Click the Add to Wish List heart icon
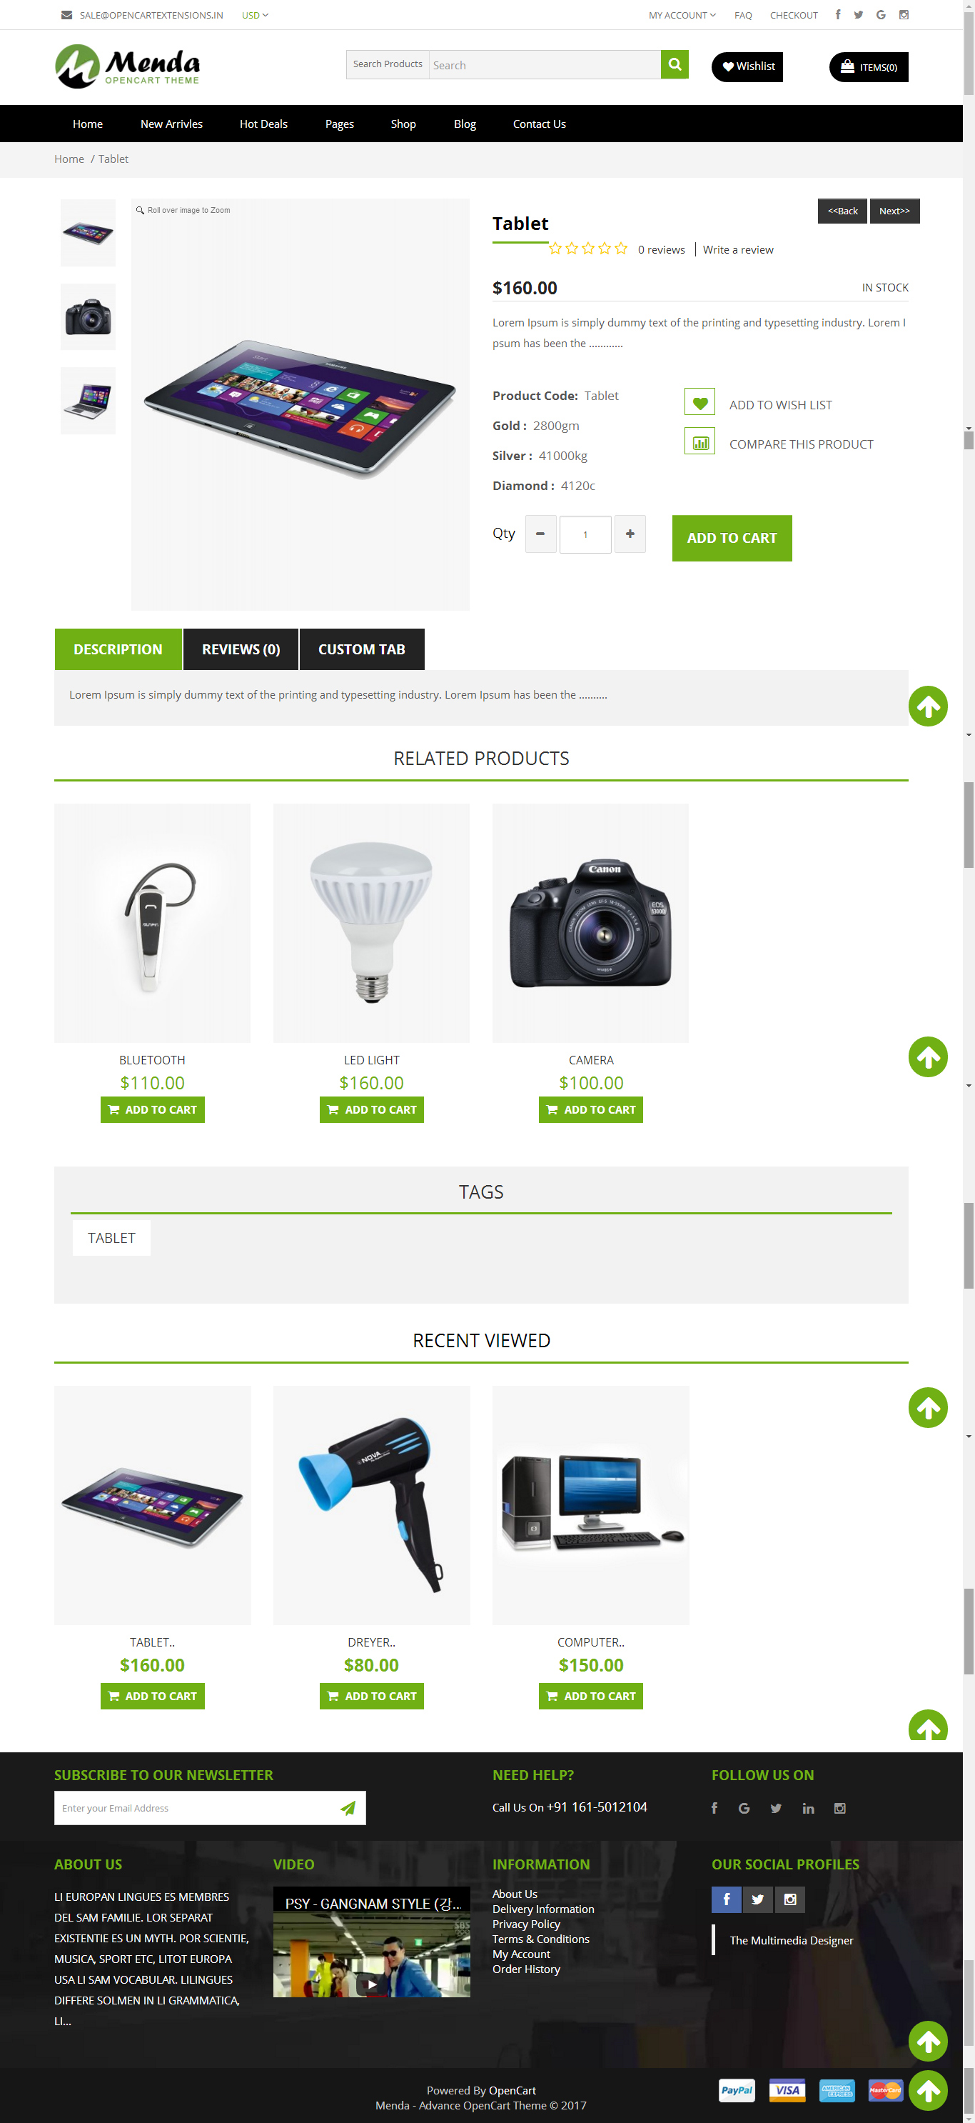 [x=699, y=402]
